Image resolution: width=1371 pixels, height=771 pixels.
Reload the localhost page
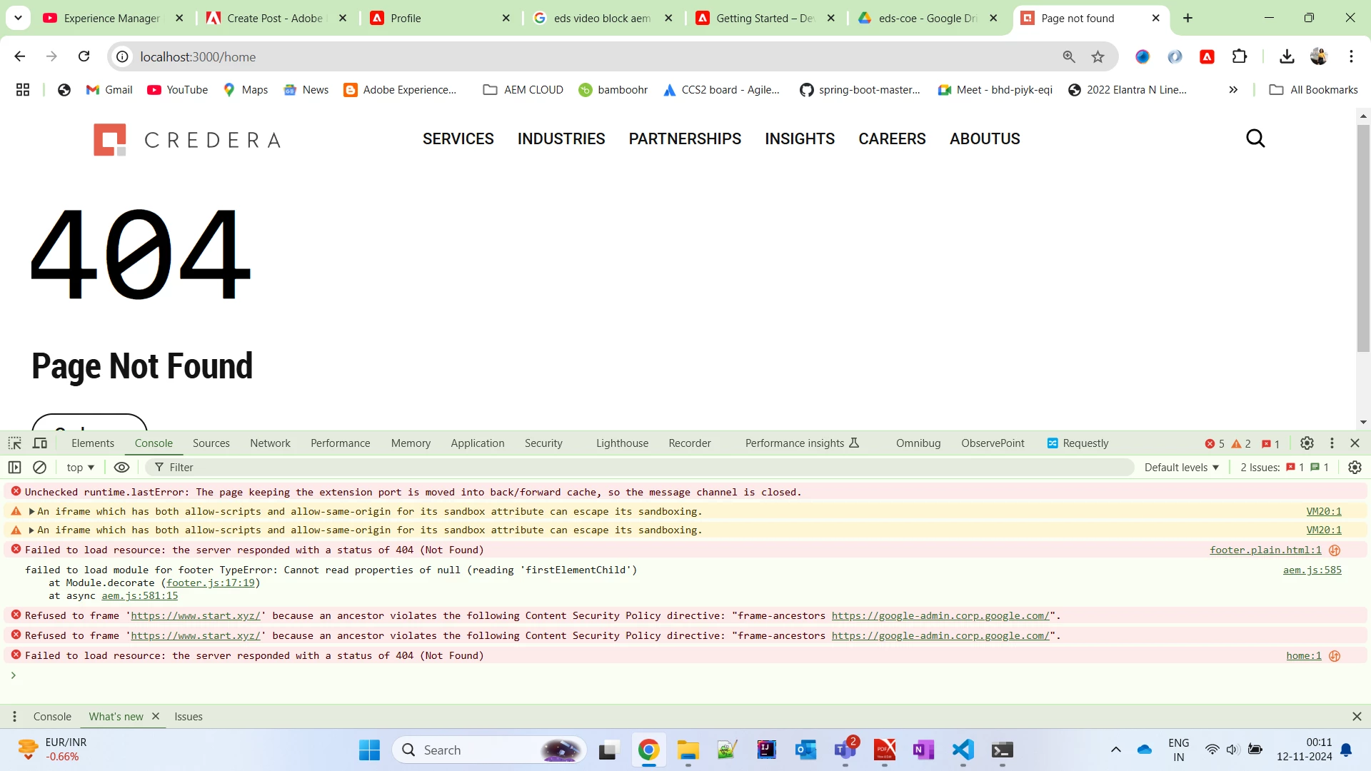84,57
